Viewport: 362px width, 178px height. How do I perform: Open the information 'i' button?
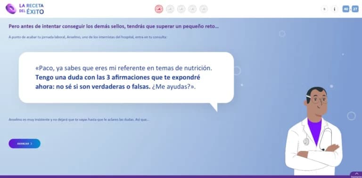(334, 9)
